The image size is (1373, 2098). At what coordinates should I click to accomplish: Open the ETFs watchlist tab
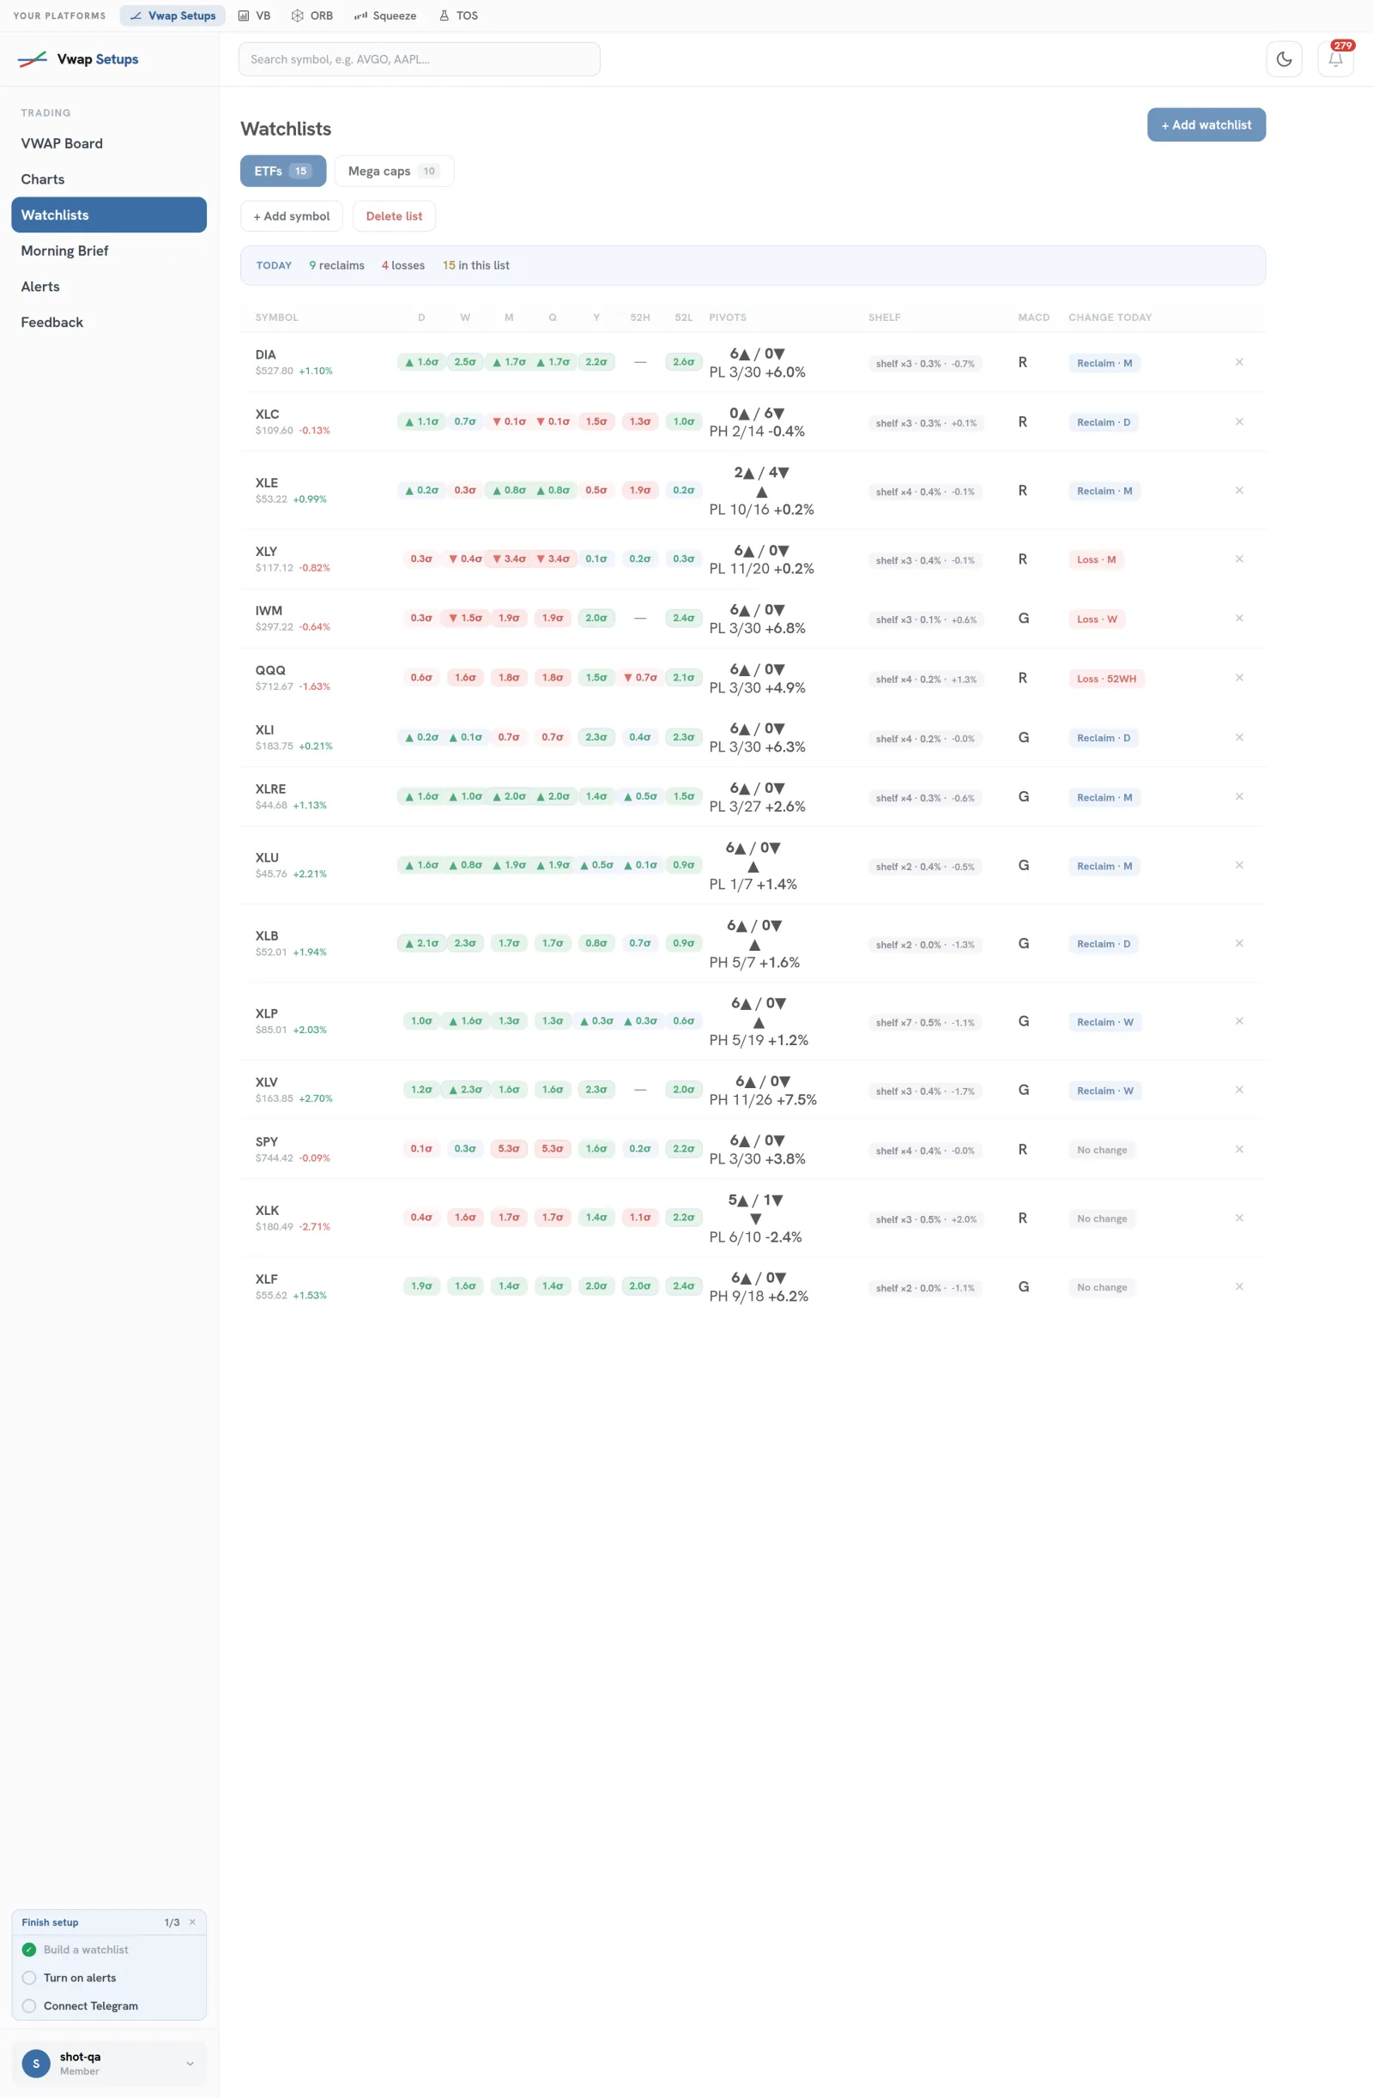coord(283,171)
